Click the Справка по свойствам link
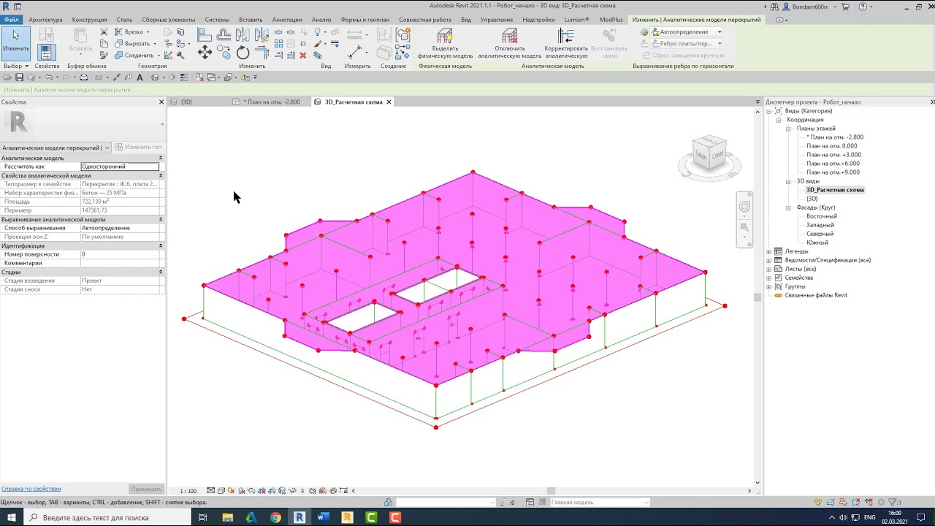The width and height of the screenshot is (935, 526). pyautogui.click(x=31, y=489)
